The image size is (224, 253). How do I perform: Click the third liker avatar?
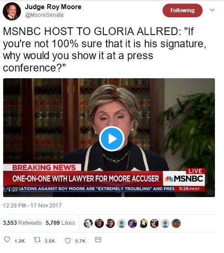(x=110, y=223)
